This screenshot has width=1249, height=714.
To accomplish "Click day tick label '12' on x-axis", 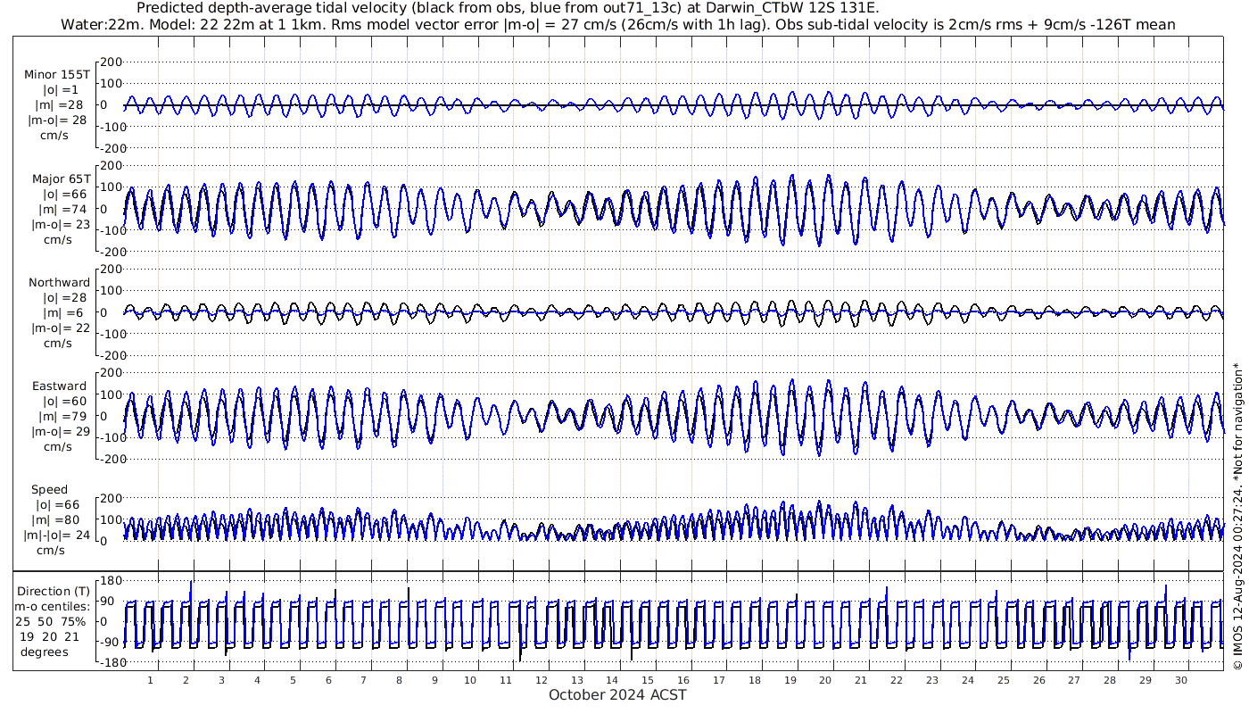I will tap(542, 680).
